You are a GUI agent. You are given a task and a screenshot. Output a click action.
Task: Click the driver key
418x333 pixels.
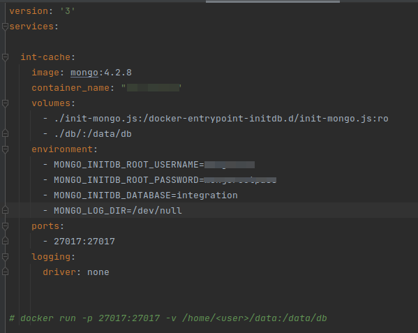click(59, 272)
